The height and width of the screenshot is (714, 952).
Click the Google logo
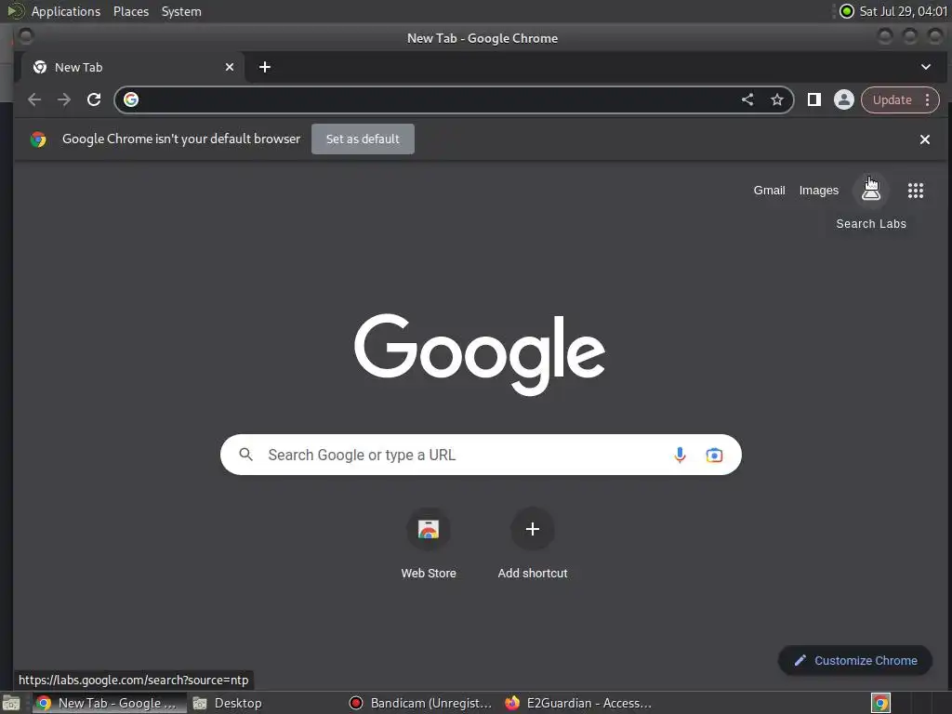click(x=480, y=354)
